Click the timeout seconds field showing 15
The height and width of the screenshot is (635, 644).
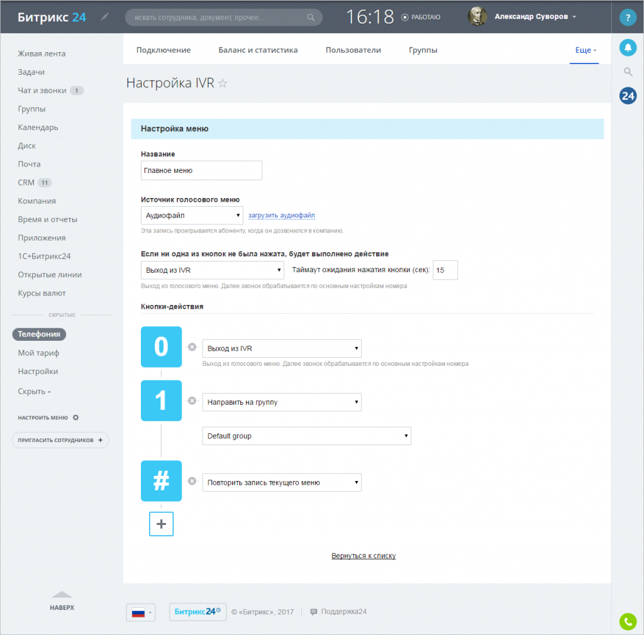coord(445,270)
